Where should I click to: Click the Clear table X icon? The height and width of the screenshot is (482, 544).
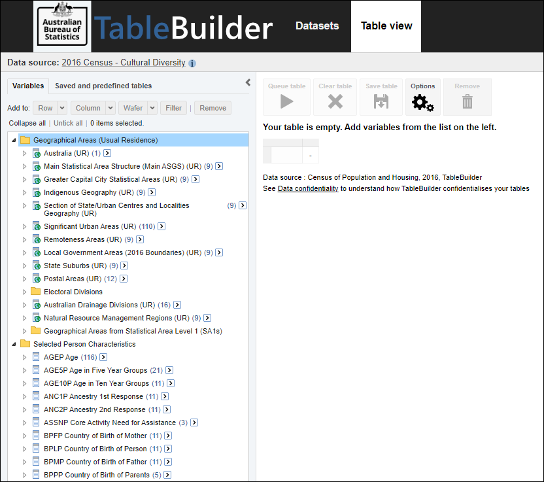click(x=335, y=101)
